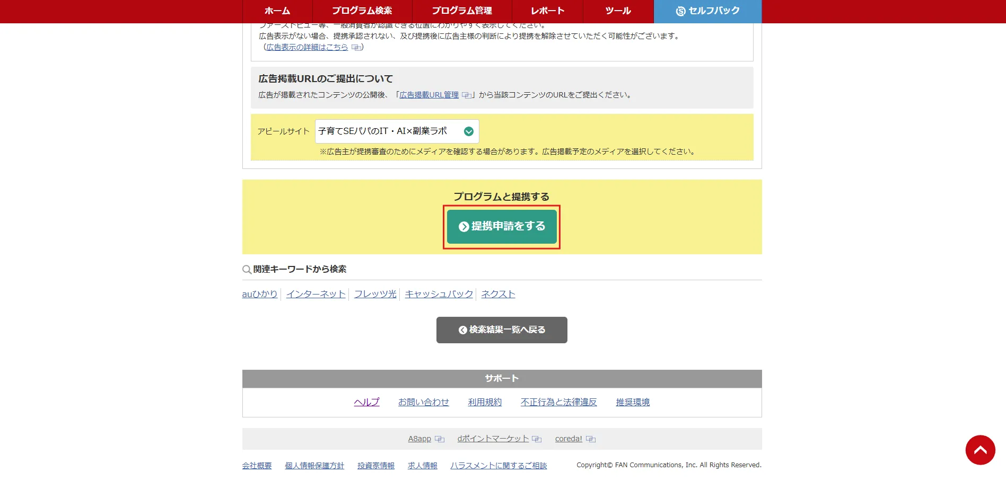The height and width of the screenshot is (481, 1006).
Task: Open the 求人情報 footer link
Action: tap(423, 466)
